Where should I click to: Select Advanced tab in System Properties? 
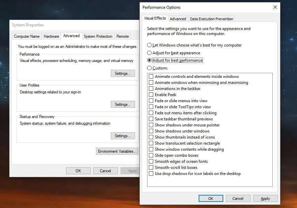click(x=71, y=36)
